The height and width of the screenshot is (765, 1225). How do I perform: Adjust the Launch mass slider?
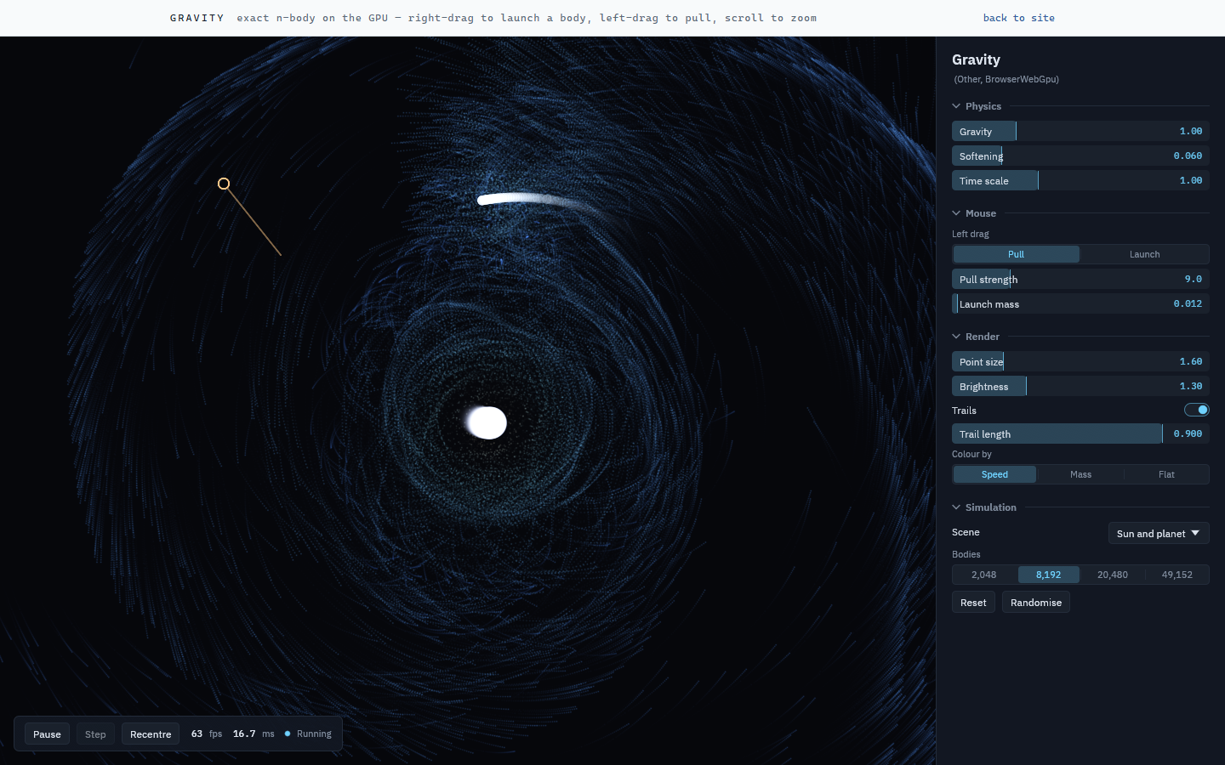click(x=1080, y=303)
